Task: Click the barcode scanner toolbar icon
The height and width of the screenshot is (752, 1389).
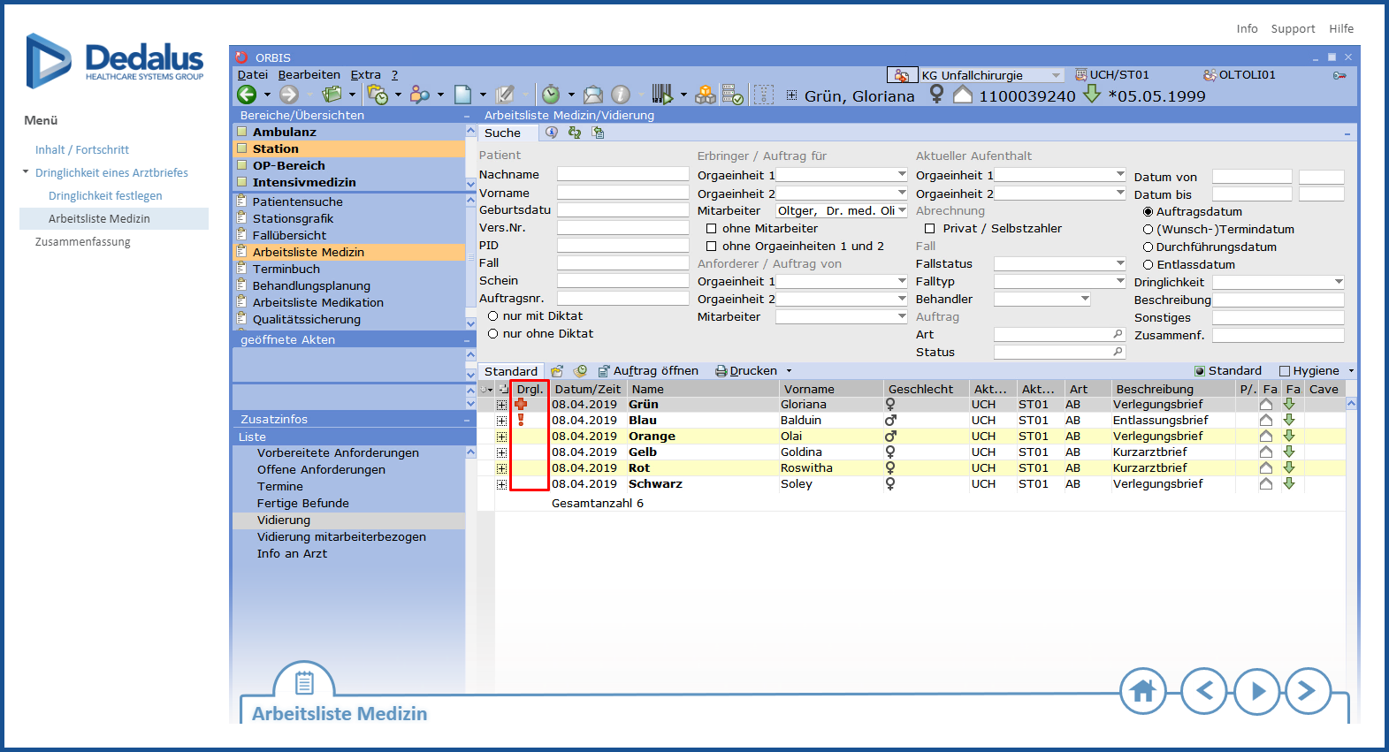Action: pos(661,95)
